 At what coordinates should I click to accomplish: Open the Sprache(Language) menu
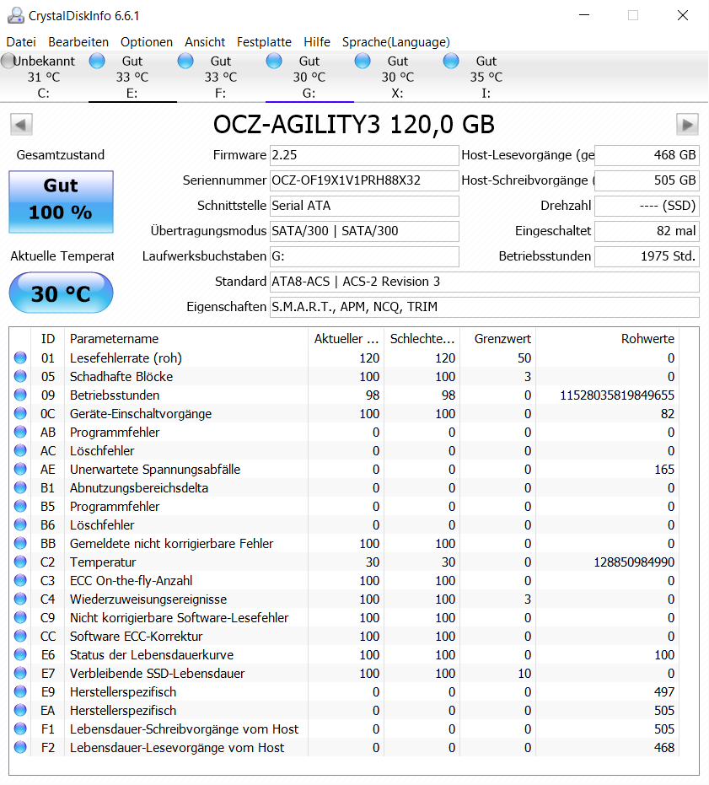(x=396, y=42)
